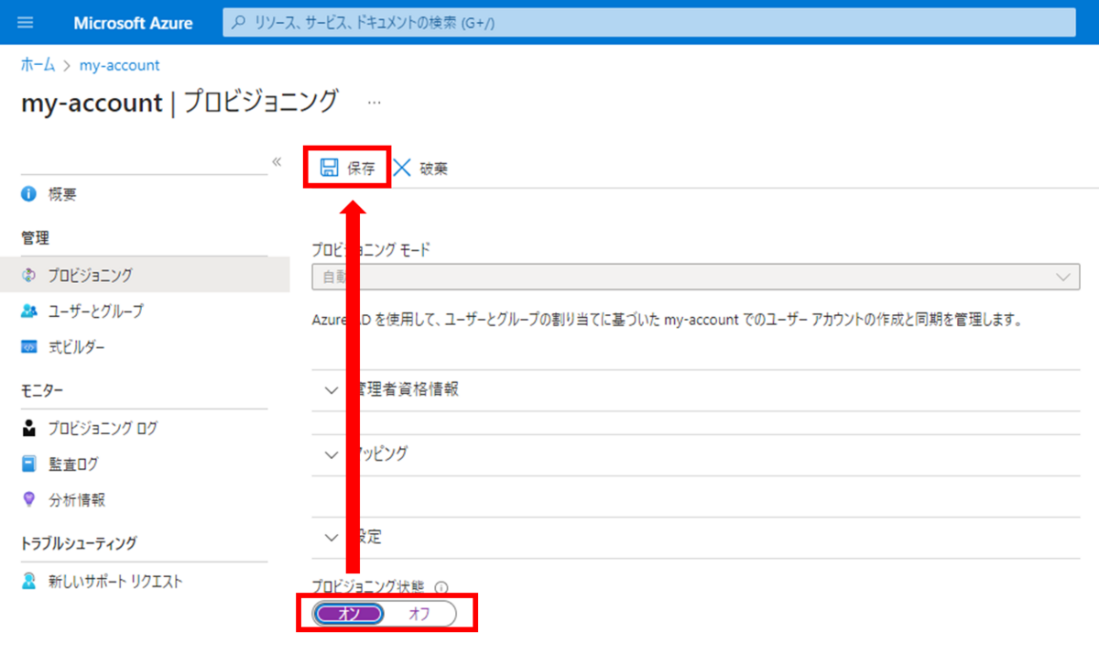1099x655 pixels.
Task: Discard changes with 破棄 button
Action: coord(421,168)
